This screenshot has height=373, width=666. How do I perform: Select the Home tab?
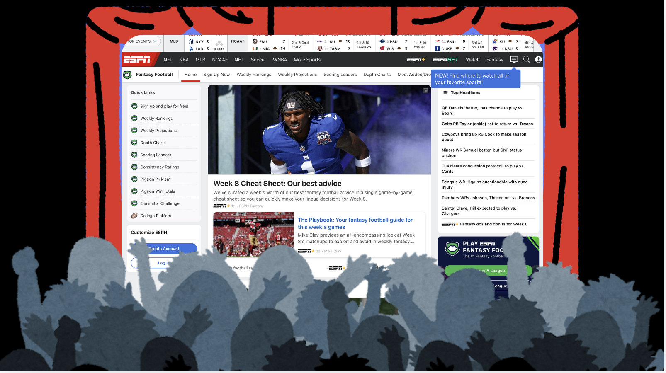[x=191, y=75]
